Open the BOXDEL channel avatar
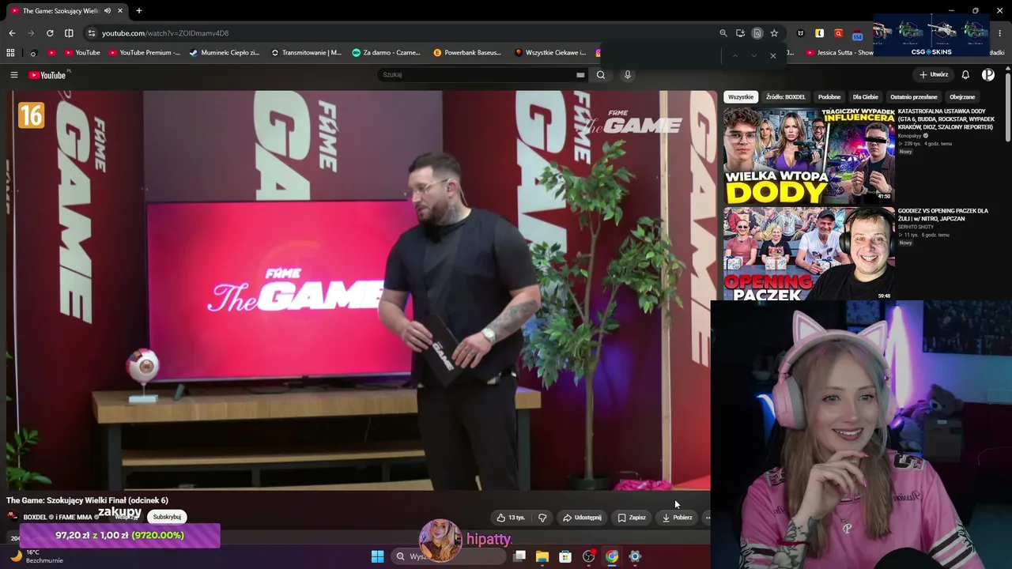The image size is (1012, 569). coord(12,517)
